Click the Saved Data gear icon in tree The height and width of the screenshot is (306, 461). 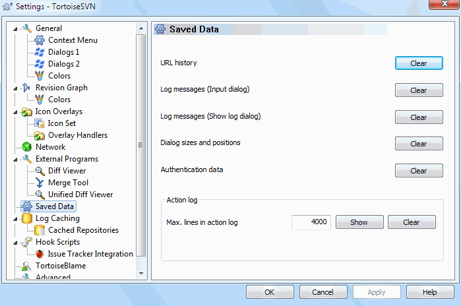point(27,206)
